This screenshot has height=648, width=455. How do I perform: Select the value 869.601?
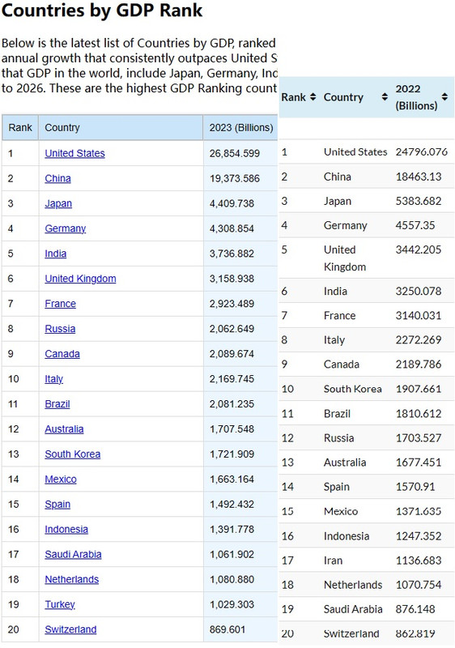227,629
